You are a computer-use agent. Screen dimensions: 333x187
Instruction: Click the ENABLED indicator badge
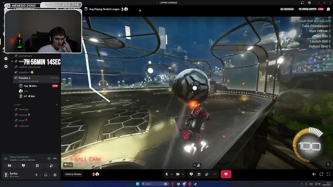287,9
